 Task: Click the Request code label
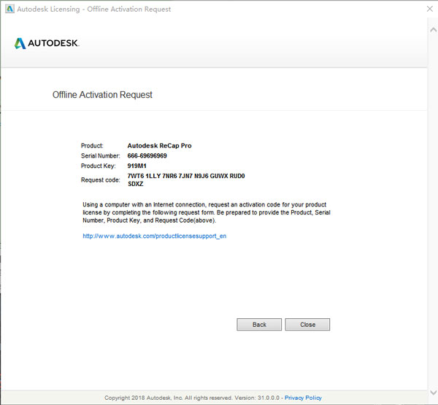click(x=101, y=180)
